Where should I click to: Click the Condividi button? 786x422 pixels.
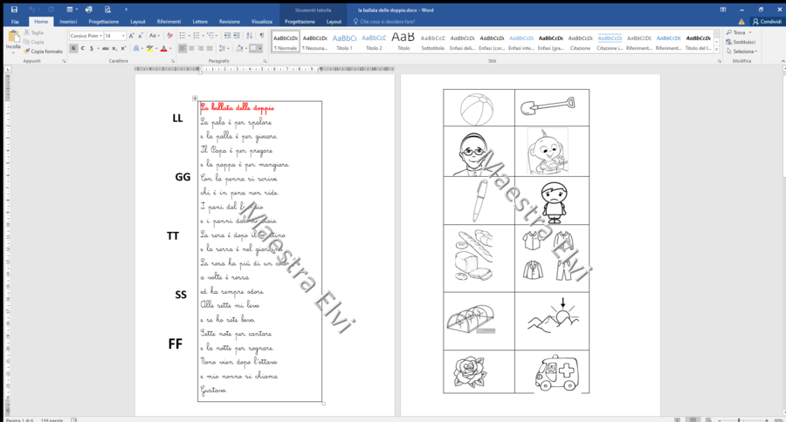click(767, 22)
